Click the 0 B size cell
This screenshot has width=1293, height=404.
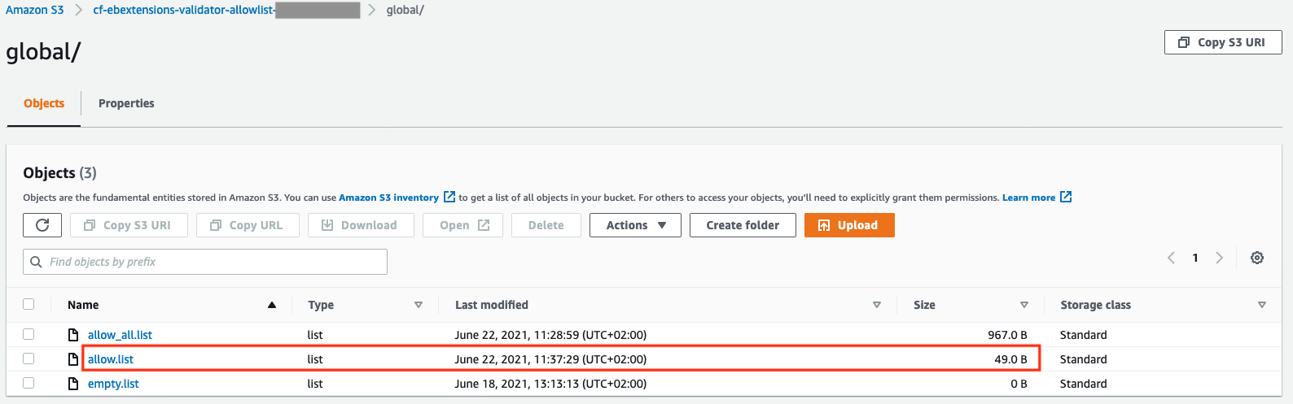tap(1019, 384)
